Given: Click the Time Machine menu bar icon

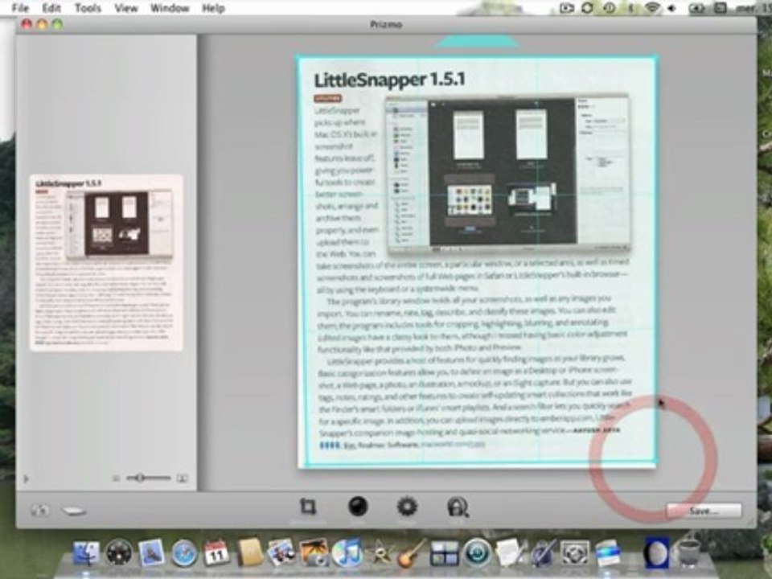Looking at the screenshot, I should pyautogui.click(x=609, y=8).
